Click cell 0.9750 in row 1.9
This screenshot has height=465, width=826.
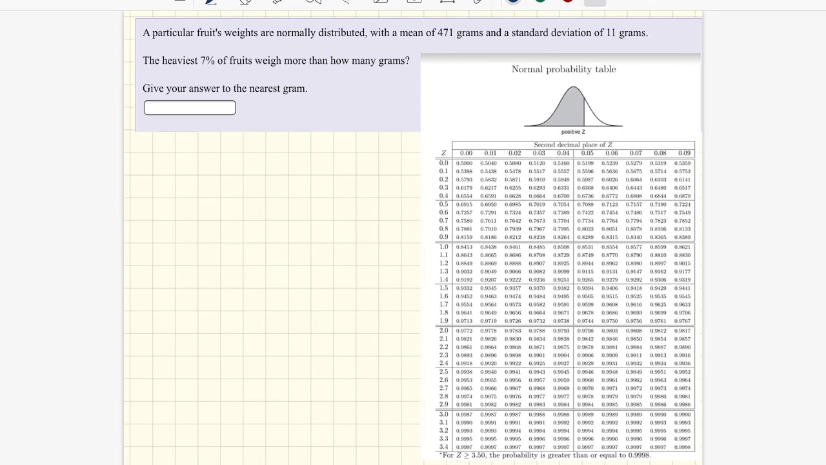coord(610,321)
